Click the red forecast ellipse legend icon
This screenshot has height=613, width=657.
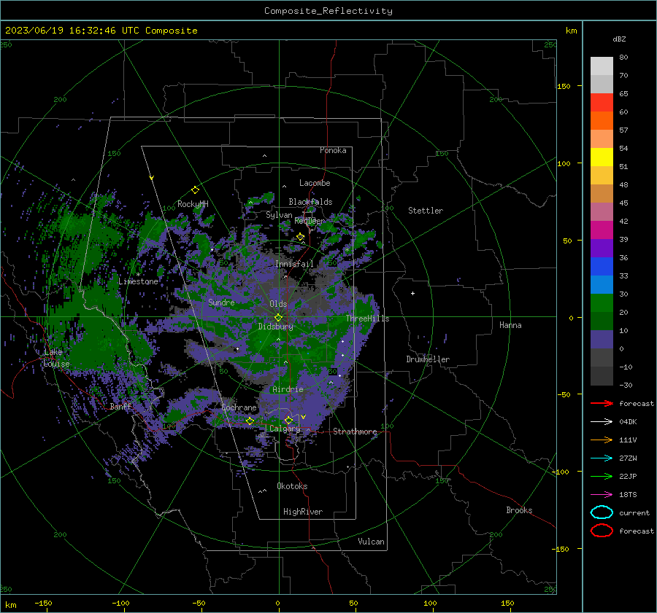pos(602,531)
